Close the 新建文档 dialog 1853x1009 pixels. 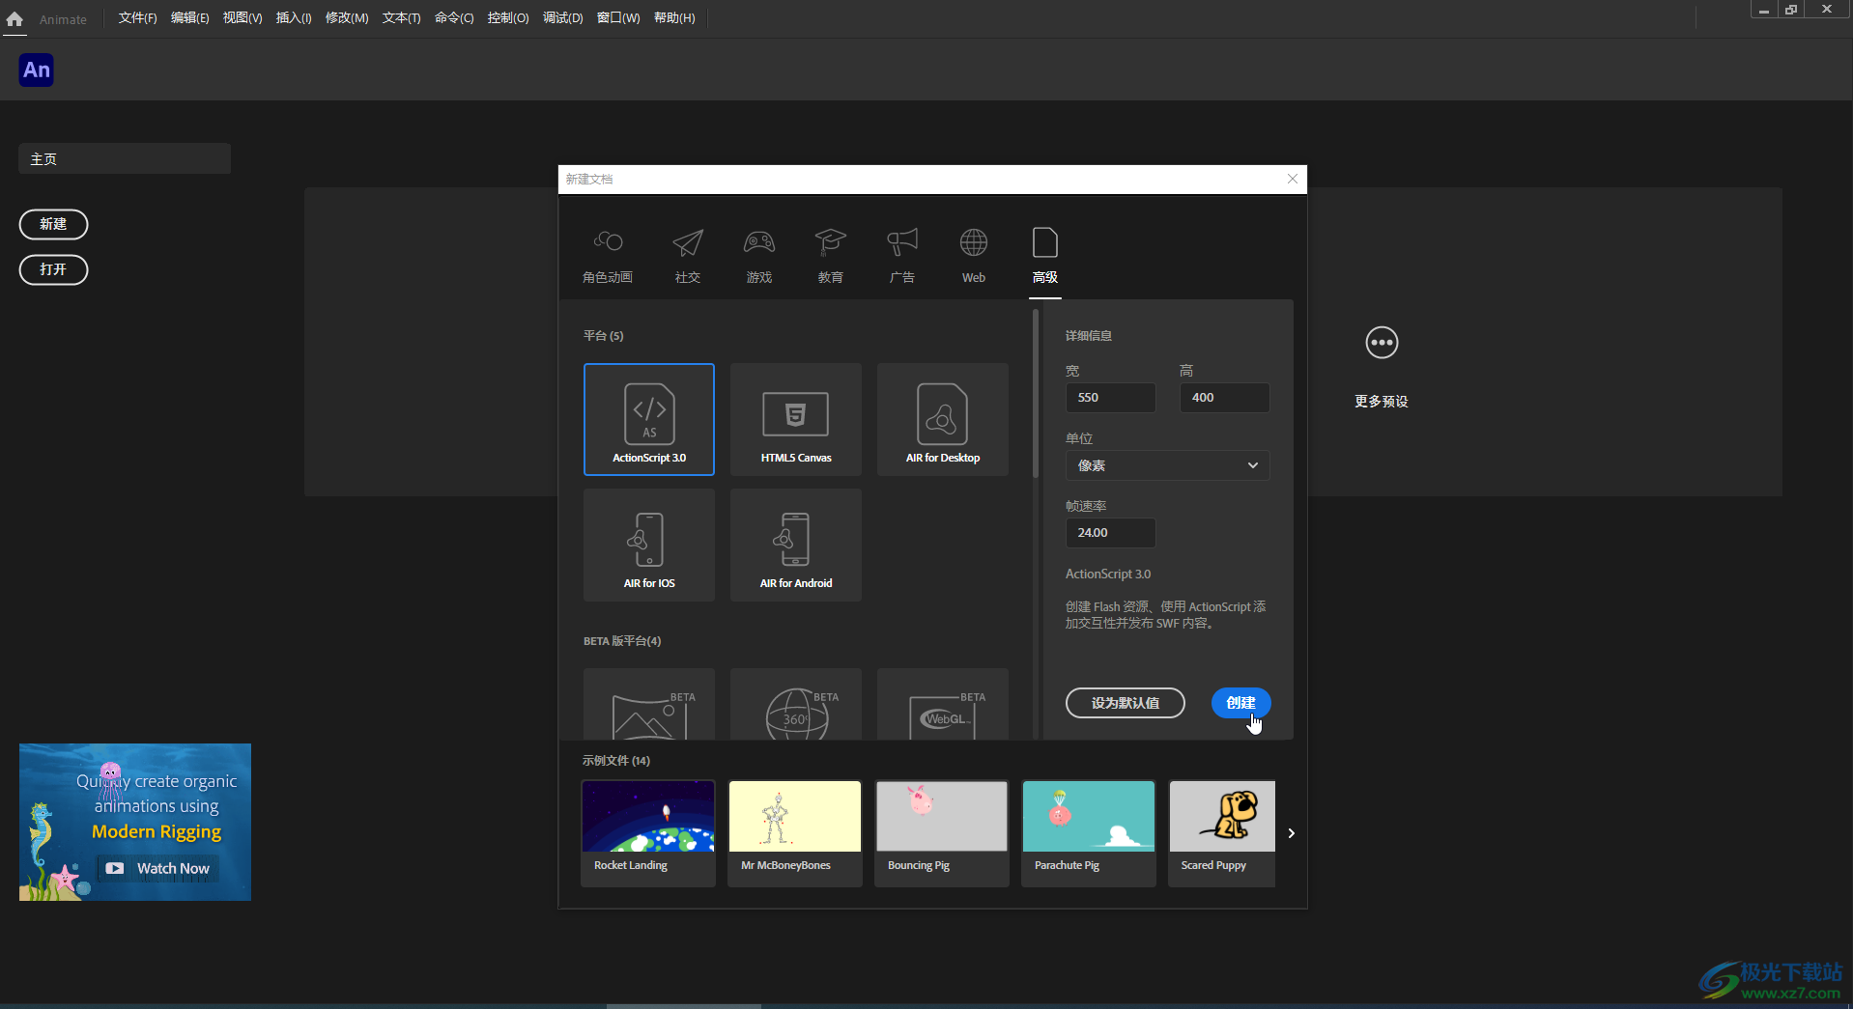(1293, 179)
